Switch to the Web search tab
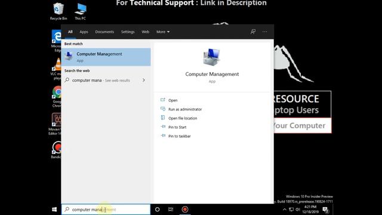 146,32
